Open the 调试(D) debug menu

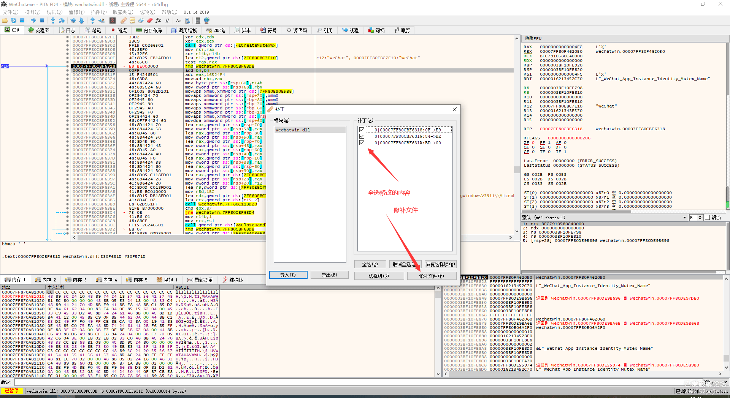click(x=54, y=12)
